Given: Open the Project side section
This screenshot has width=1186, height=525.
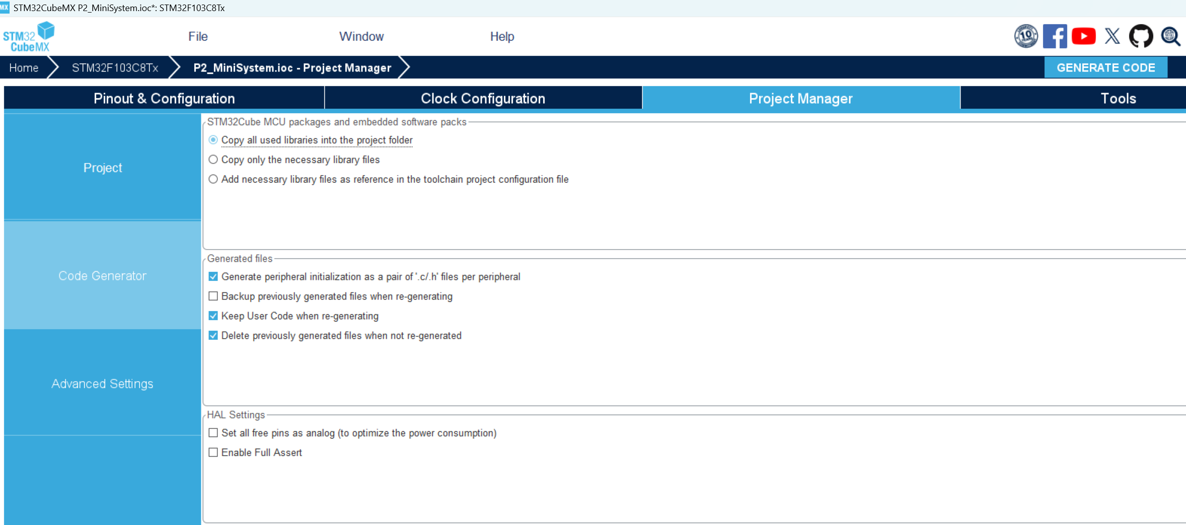Looking at the screenshot, I should [x=103, y=168].
